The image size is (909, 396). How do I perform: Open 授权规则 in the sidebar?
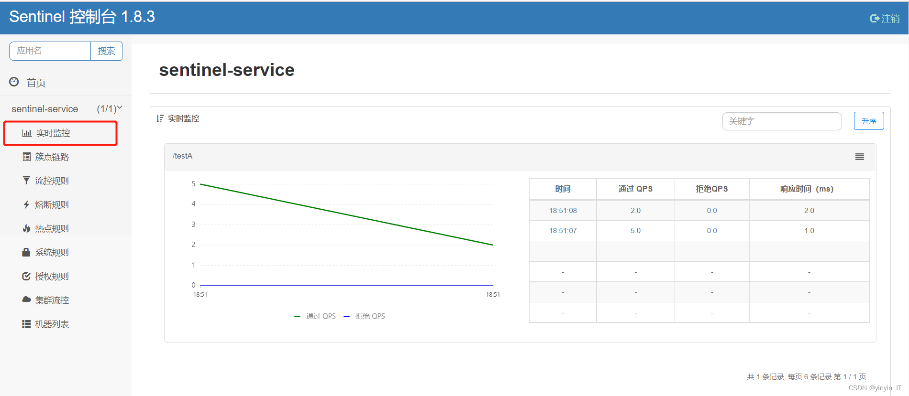point(52,276)
